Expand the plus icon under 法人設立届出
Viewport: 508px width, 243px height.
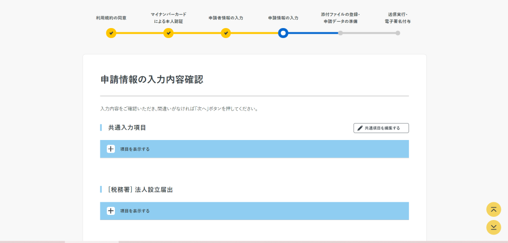coord(111,211)
